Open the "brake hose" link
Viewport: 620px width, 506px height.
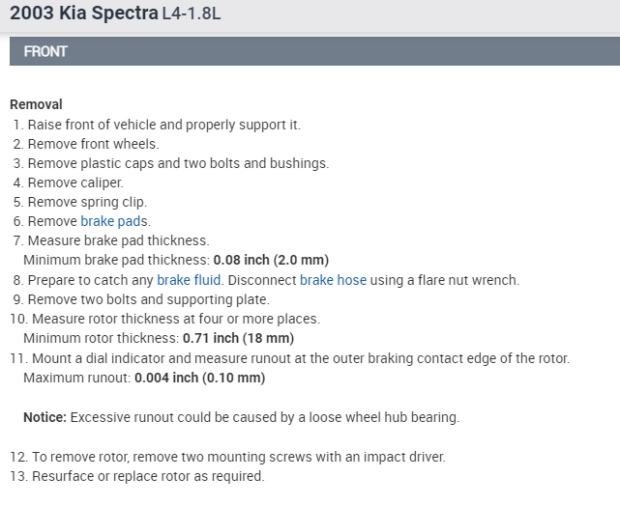point(333,280)
